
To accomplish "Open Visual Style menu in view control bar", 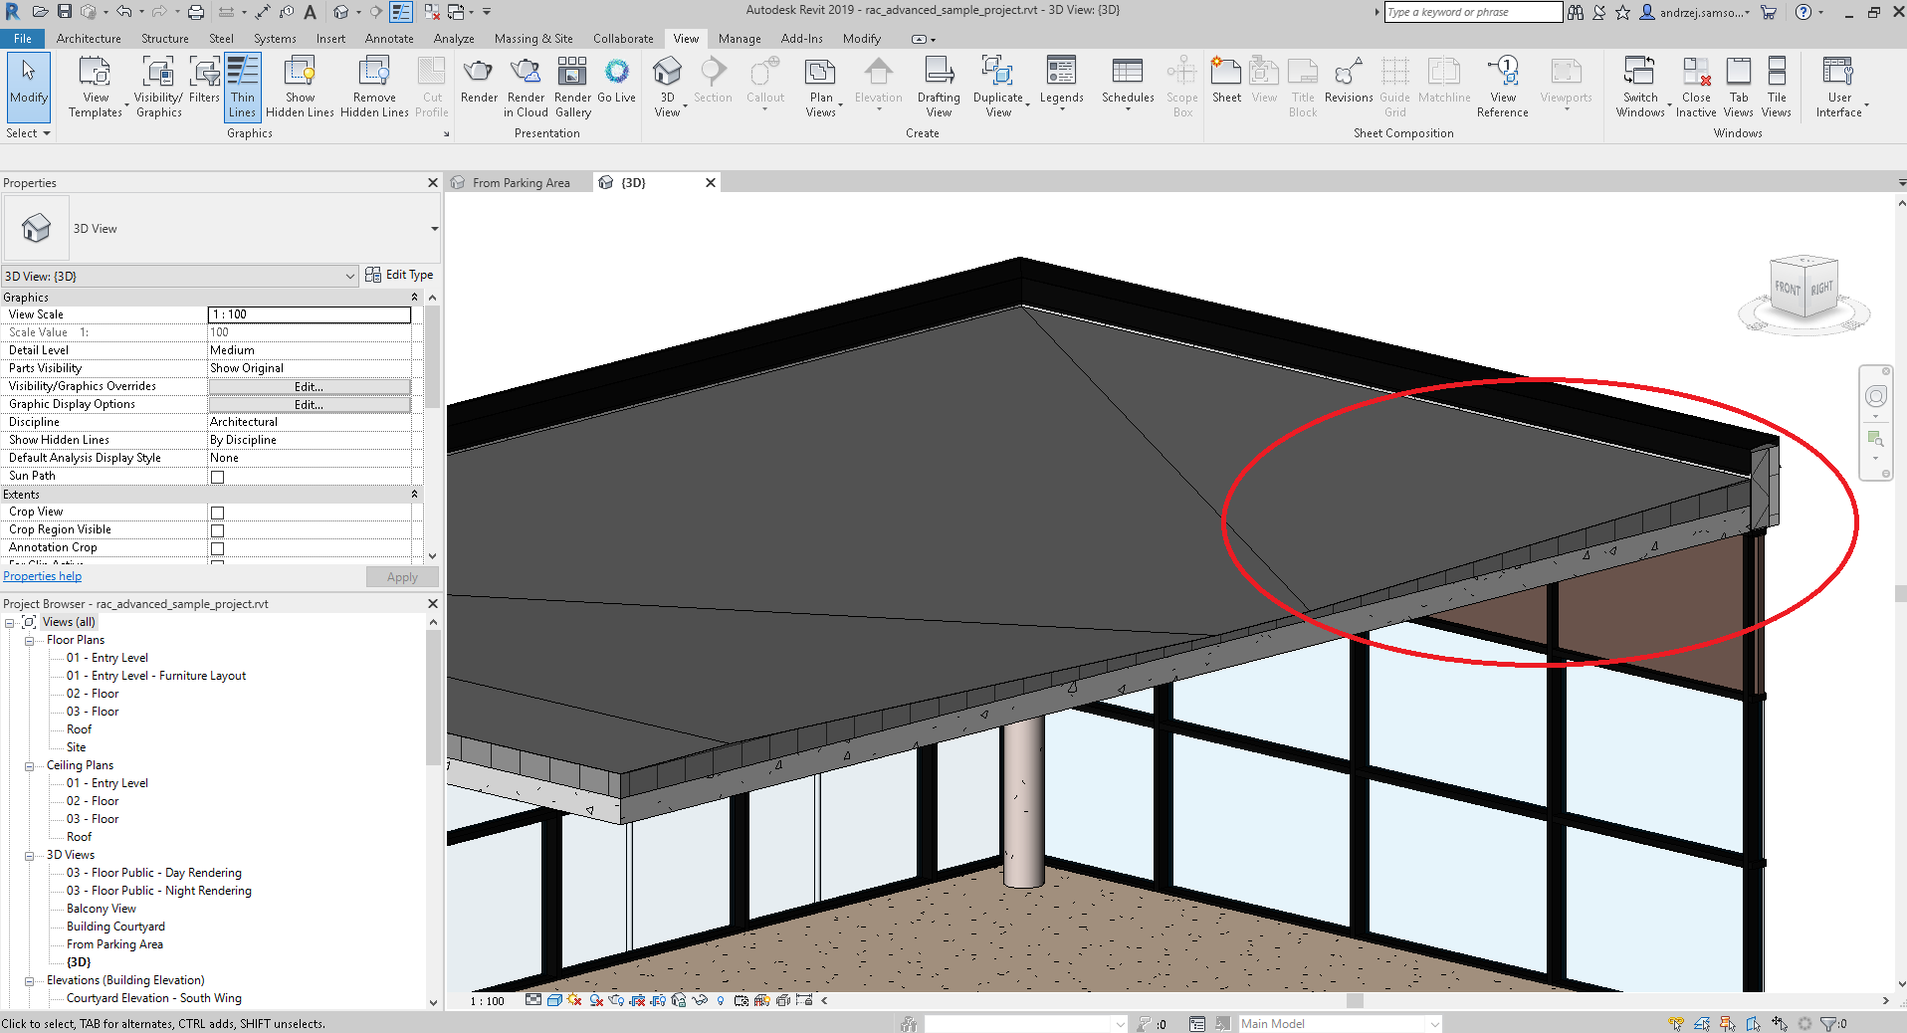I will pyautogui.click(x=554, y=1000).
